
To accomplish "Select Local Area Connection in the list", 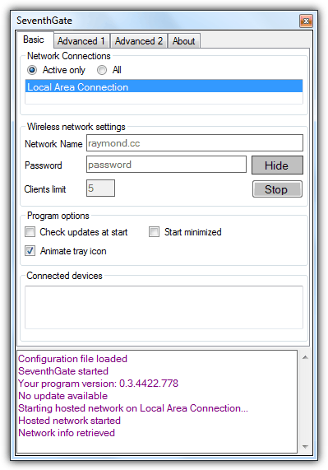I will coord(164,86).
